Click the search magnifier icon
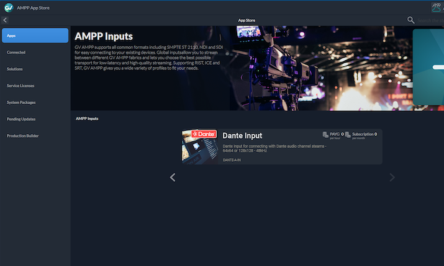Image resolution: width=444 pixels, height=266 pixels. click(x=410, y=20)
